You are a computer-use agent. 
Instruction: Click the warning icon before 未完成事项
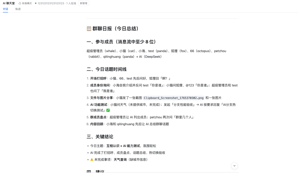click(92, 160)
